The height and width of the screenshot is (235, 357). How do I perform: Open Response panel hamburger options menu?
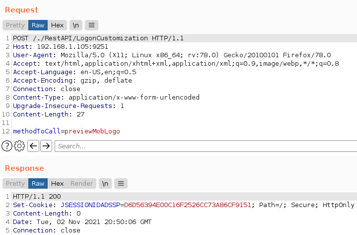tap(121, 183)
